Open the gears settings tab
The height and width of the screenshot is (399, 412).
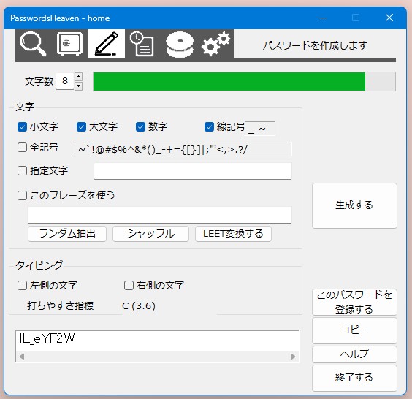click(216, 44)
